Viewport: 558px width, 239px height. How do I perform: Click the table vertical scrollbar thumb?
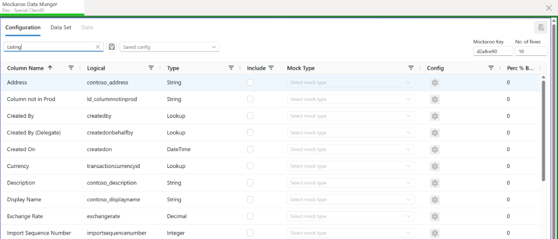point(543,131)
